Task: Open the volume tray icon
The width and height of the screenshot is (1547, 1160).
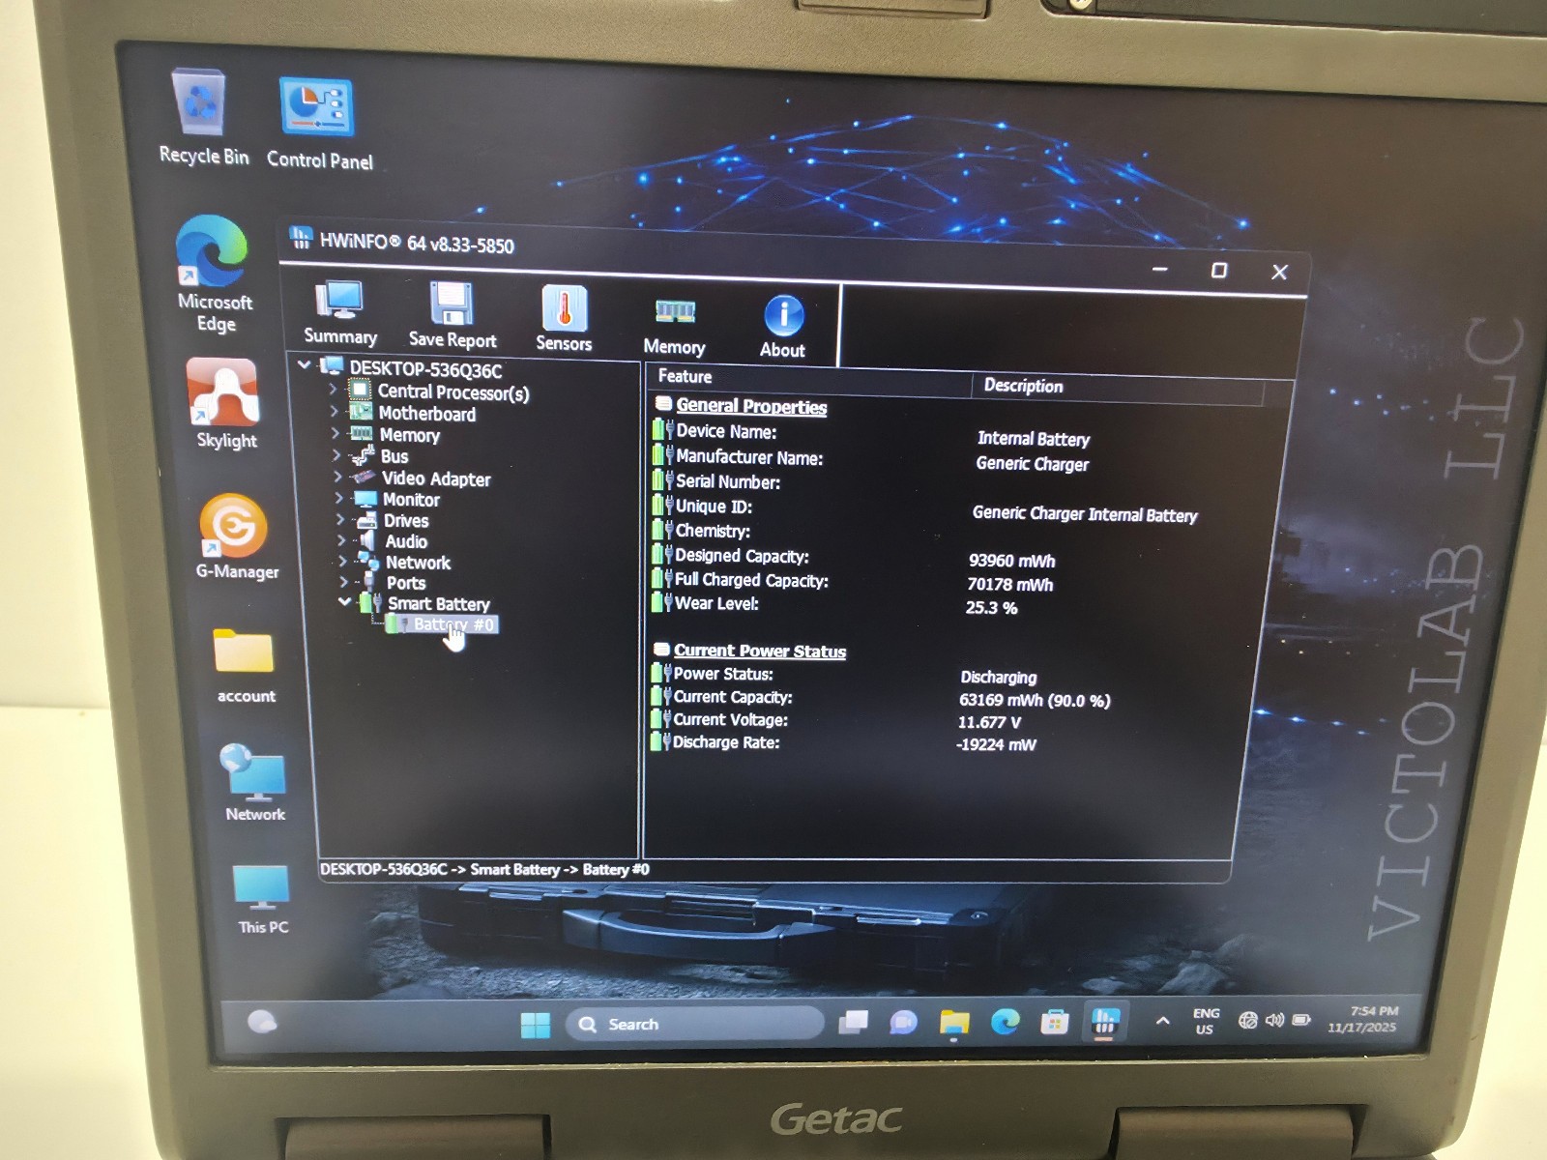Action: point(1274,1020)
